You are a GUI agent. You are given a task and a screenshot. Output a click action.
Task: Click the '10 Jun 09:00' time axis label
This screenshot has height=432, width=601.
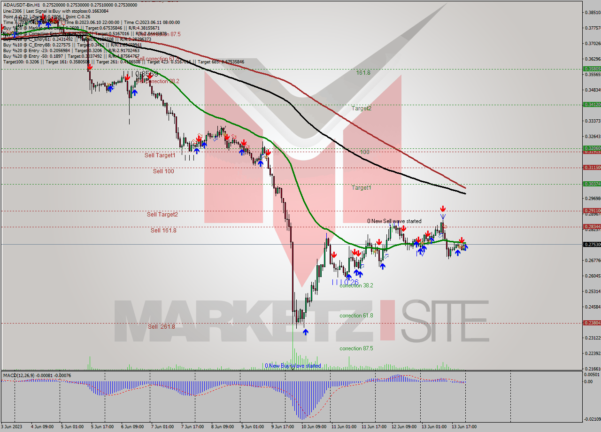[x=314, y=427]
